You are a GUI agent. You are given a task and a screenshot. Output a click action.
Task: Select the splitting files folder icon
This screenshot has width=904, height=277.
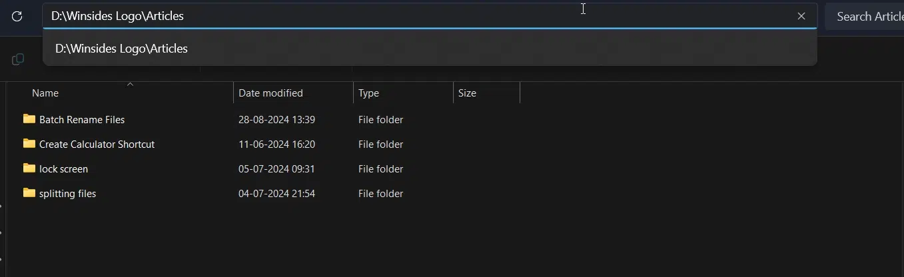pyautogui.click(x=29, y=193)
